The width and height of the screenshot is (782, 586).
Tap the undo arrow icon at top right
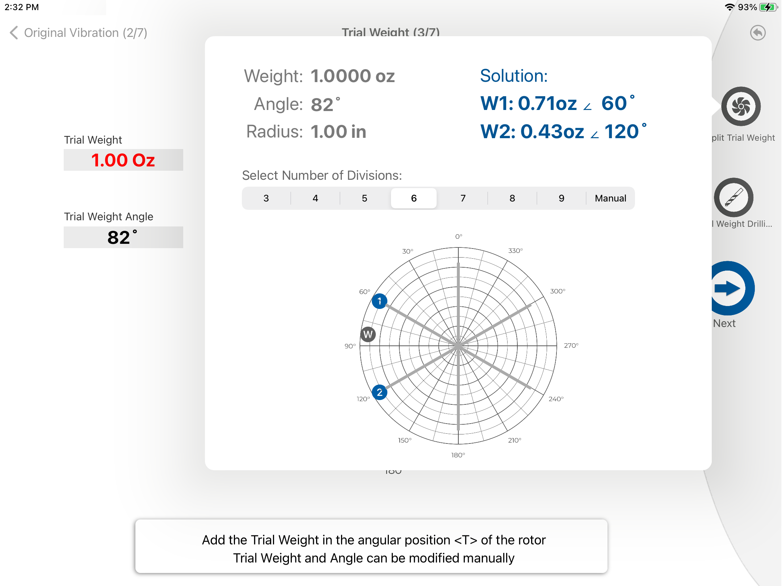coord(757,33)
